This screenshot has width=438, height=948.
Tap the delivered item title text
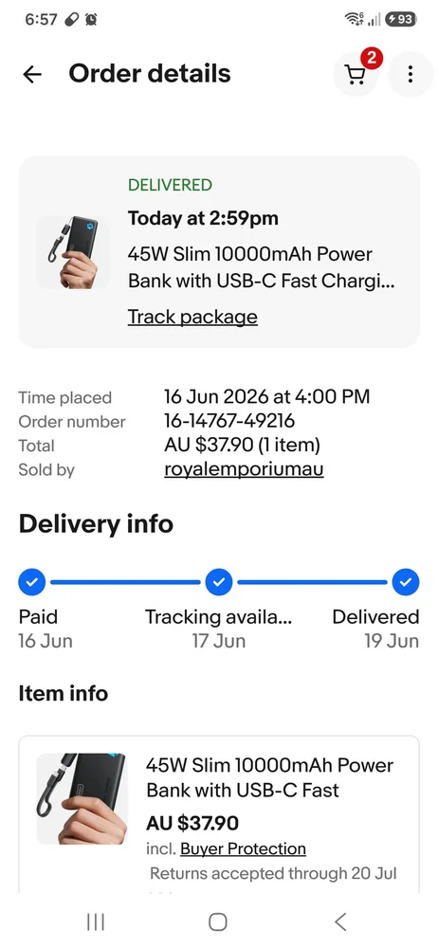[262, 267]
